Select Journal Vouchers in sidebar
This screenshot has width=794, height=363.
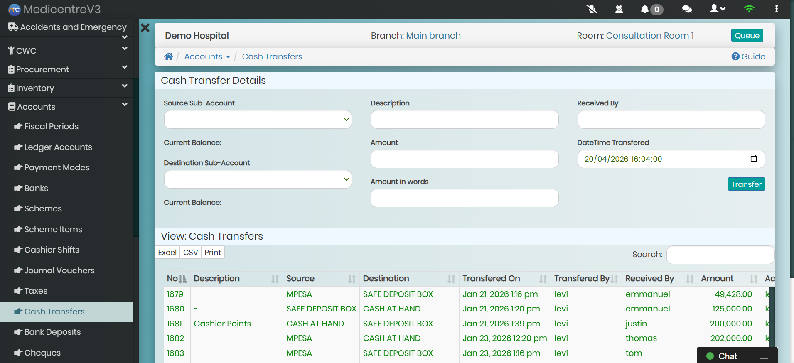point(59,270)
